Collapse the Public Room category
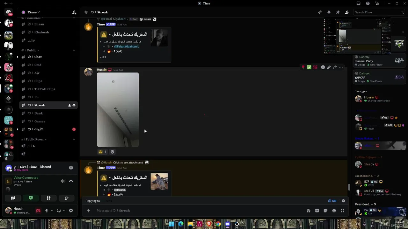The width and height of the screenshot is (408, 229). (34, 139)
